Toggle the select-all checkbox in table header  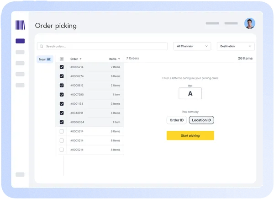click(62, 59)
